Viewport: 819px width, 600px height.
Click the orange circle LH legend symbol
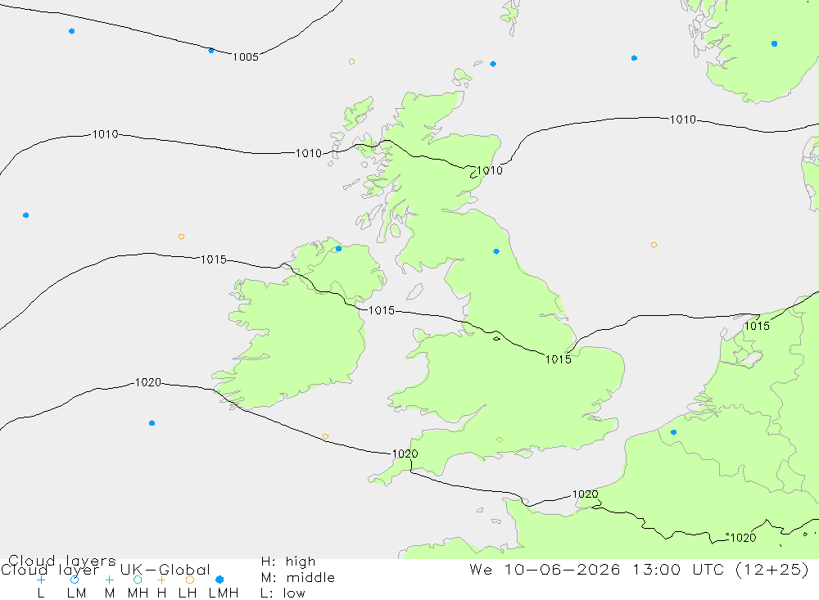tap(190, 580)
